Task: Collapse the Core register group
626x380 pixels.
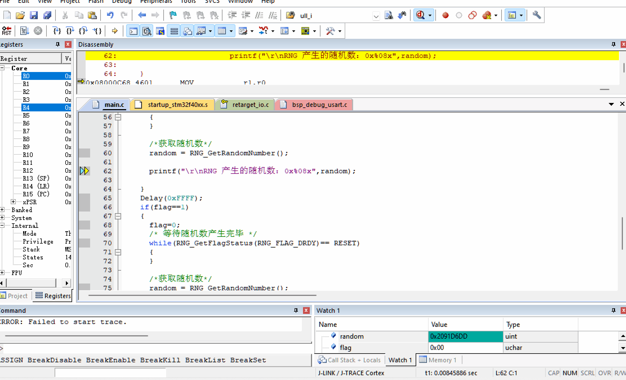Action: tap(2, 68)
